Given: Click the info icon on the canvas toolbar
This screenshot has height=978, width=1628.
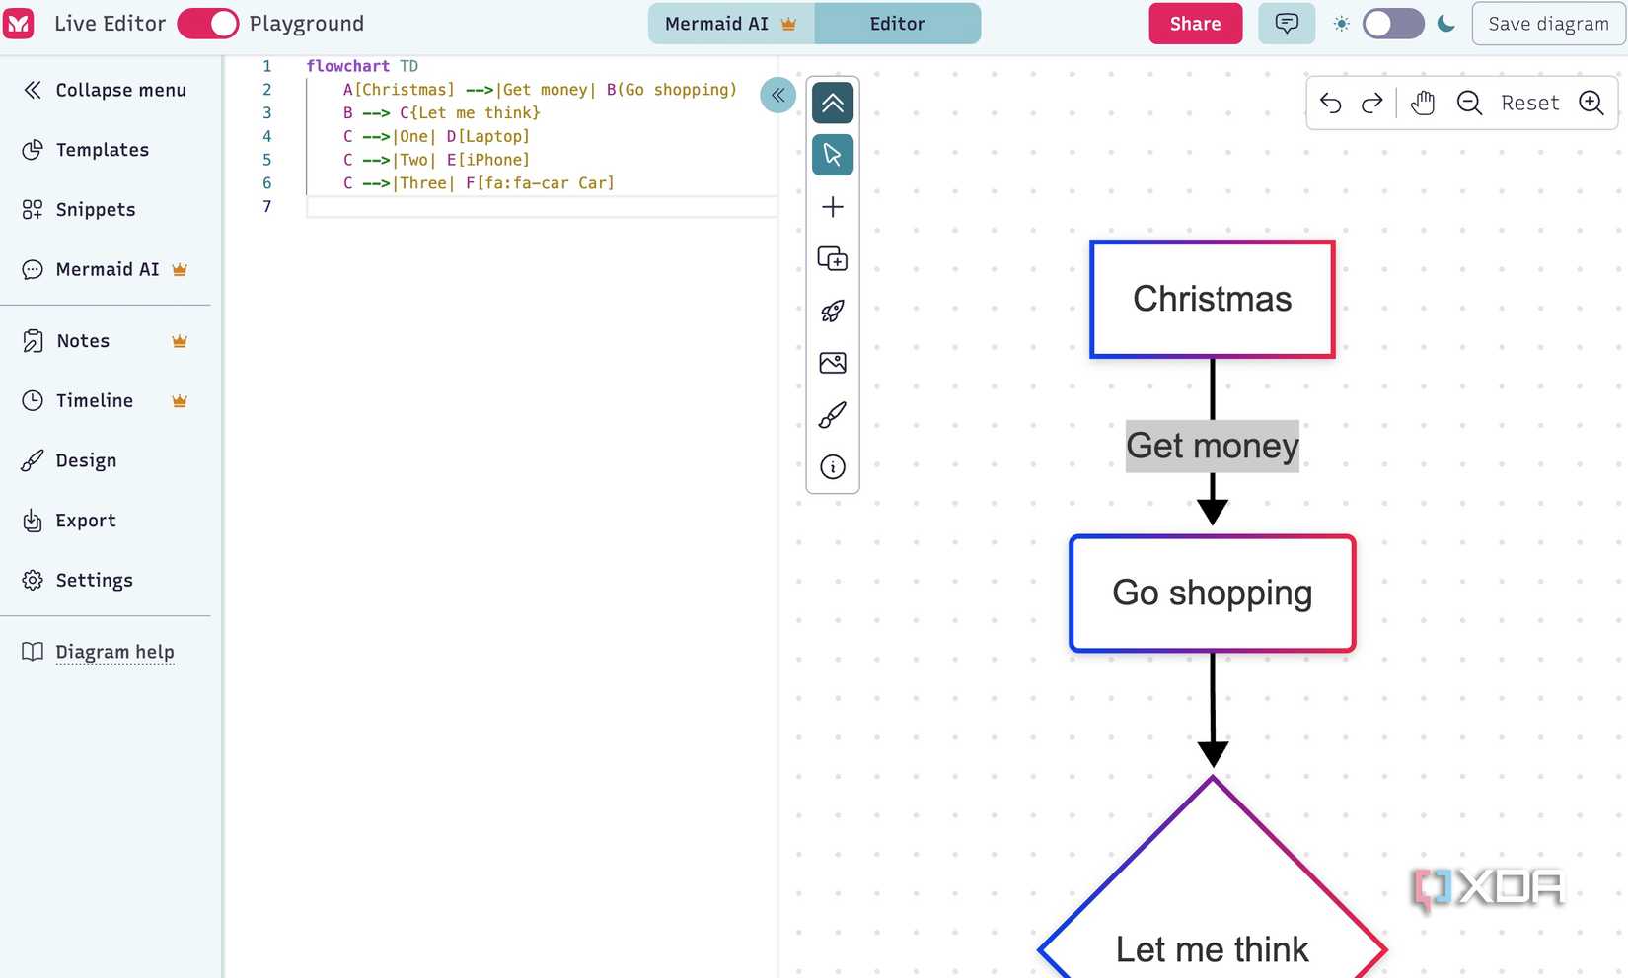Looking at the screenshot, I should coord(833,467).
